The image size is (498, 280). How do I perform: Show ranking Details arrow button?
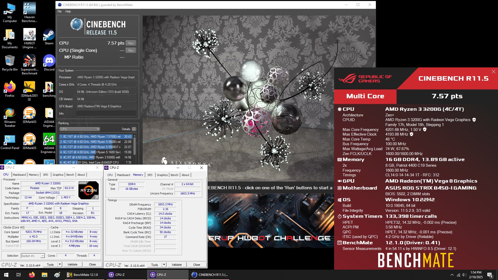(x=134, y=129)
